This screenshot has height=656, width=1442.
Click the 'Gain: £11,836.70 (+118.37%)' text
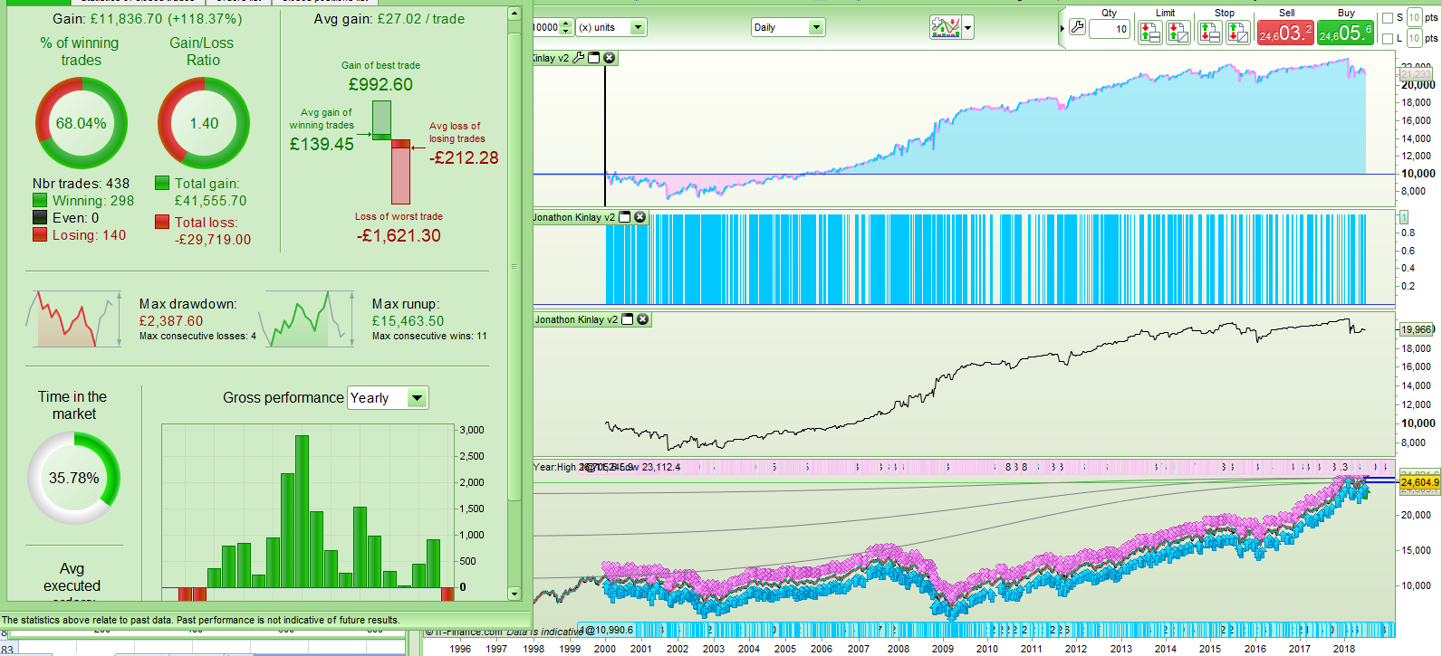(x=147, y=19)
